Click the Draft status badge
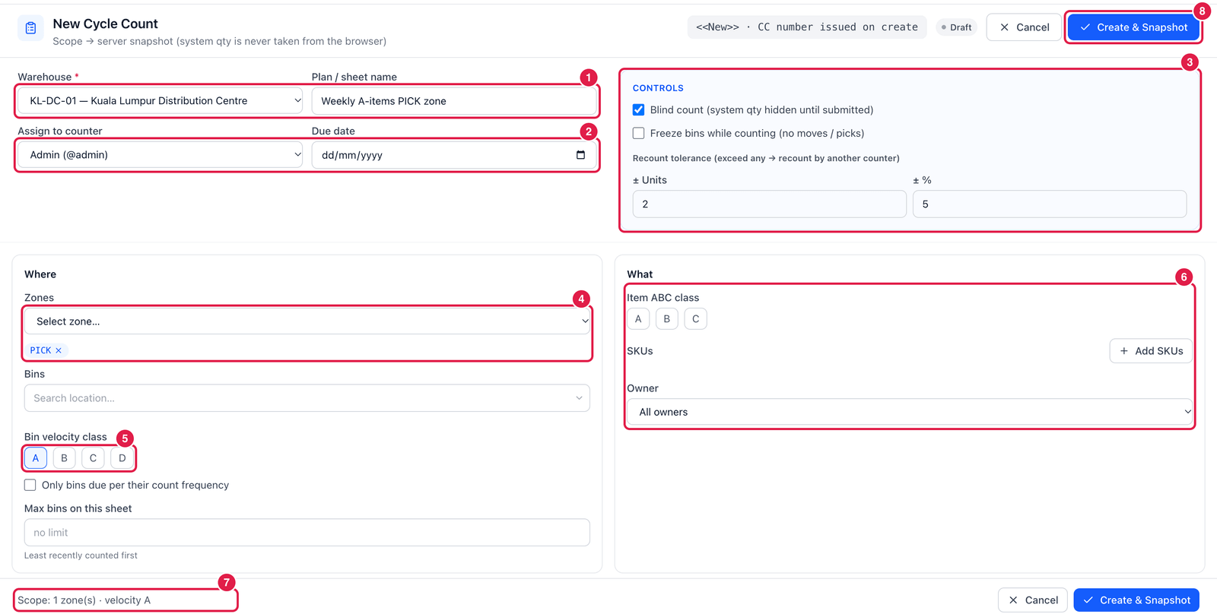This screenshot has height=614, width=1217. tap(956, 27)
